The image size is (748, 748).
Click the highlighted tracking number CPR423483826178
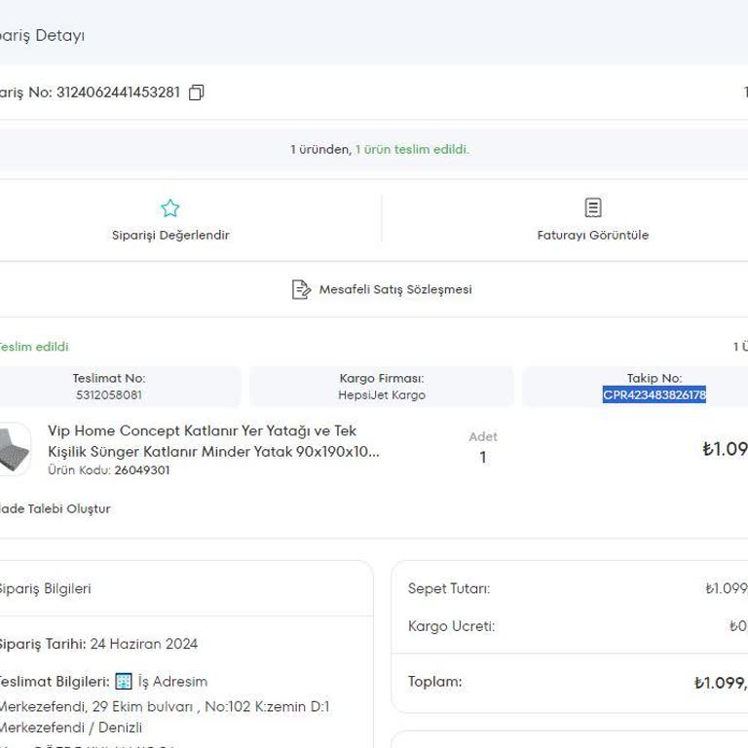[654, 394]
